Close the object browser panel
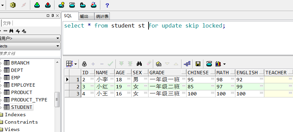The image size is (293, 132). coord(57,16)
